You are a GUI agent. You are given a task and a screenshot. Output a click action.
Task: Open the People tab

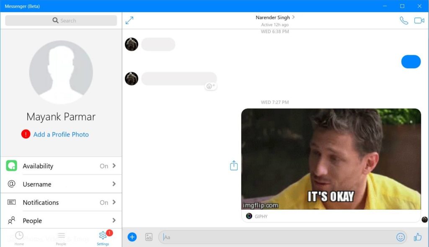61,236
